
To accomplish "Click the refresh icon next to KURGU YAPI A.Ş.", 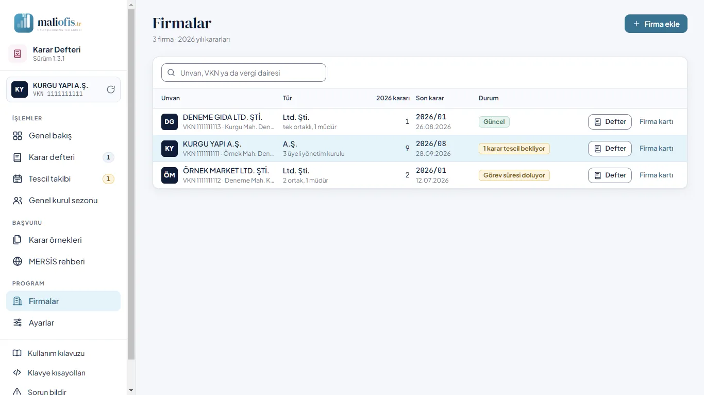I will [x=111, y=89].
